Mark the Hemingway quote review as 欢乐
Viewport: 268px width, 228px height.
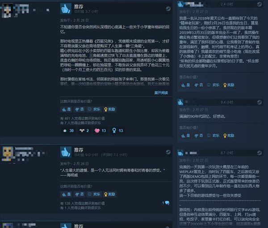click(x=94, y=194)
